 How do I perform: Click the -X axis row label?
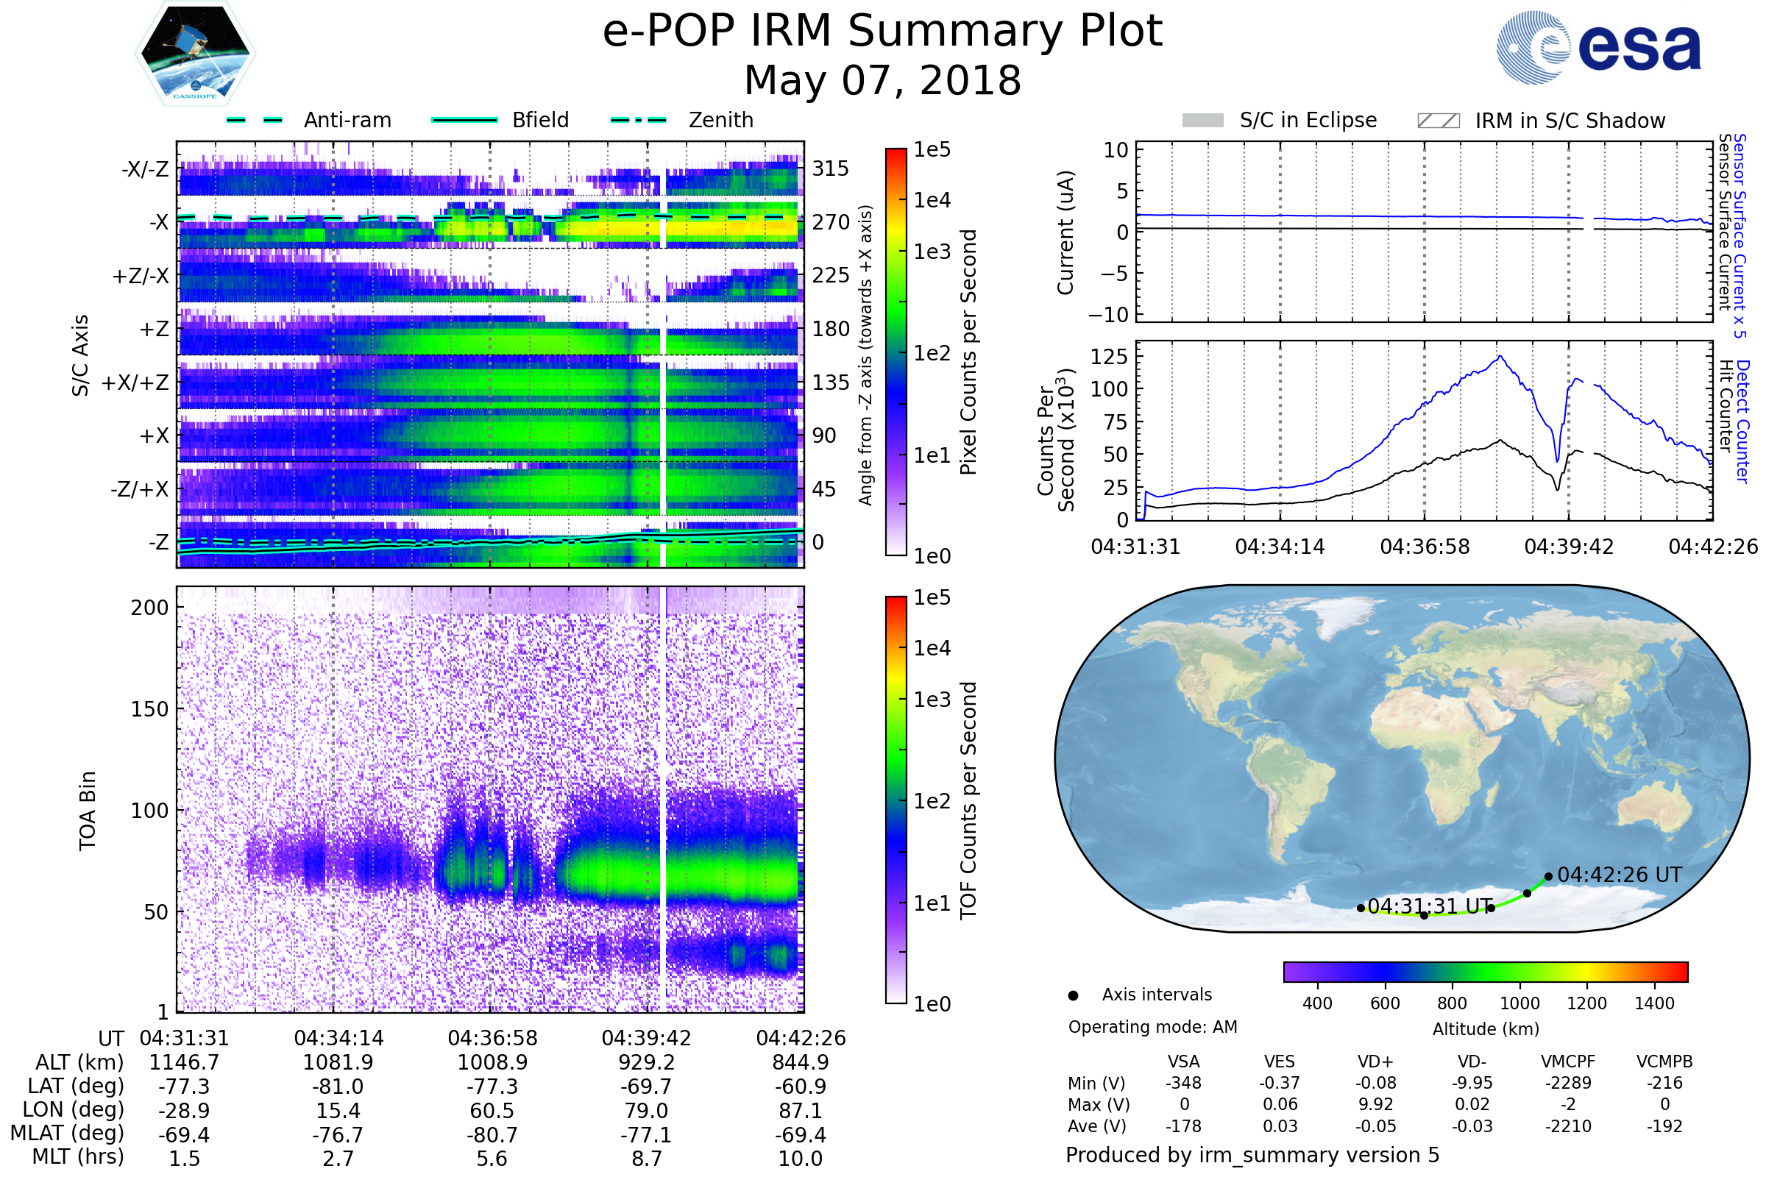tap(158, 222)
